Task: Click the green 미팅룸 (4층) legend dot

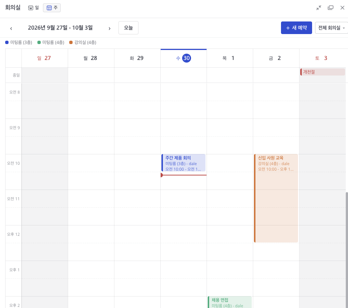Action: click(39, 42)
